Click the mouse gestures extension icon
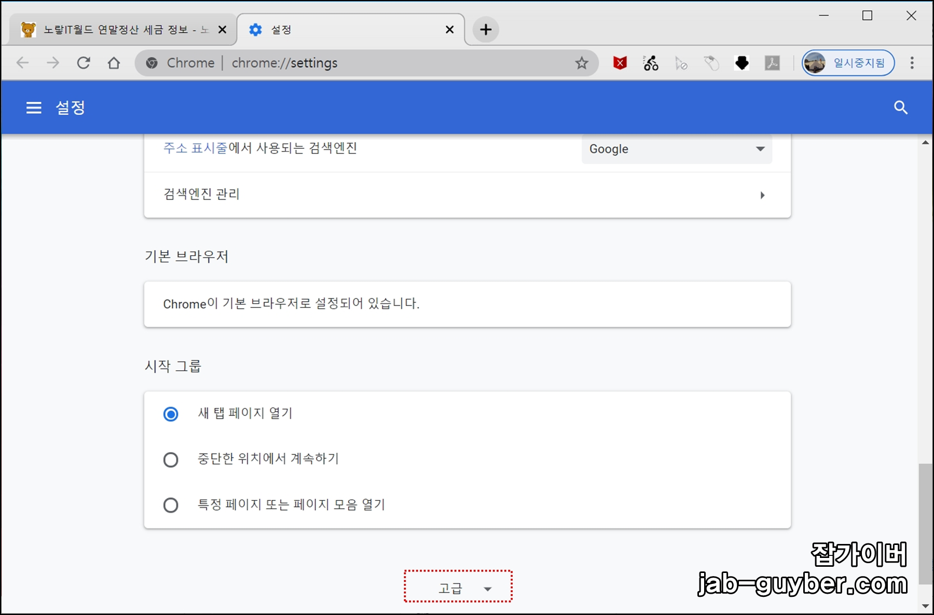This screenshot has width=934, height=615. 711,63
